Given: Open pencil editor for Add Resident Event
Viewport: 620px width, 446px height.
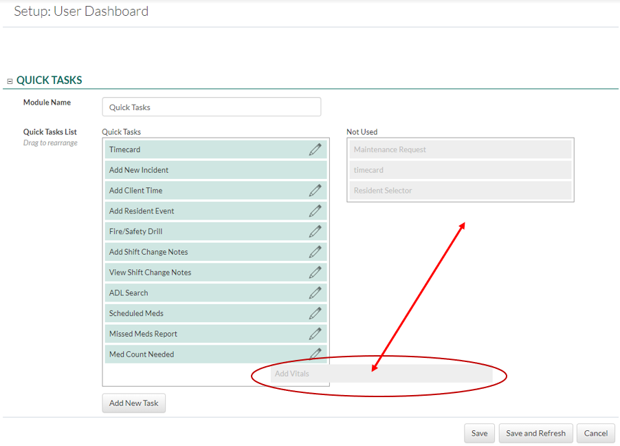Looking at the screenshot, I should [x=315, y=211].
